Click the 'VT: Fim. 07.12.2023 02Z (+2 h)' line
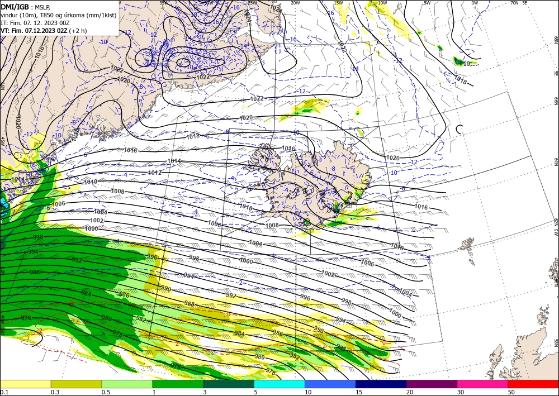This screenshot has width=559, height=396. [x=44, y=31]
